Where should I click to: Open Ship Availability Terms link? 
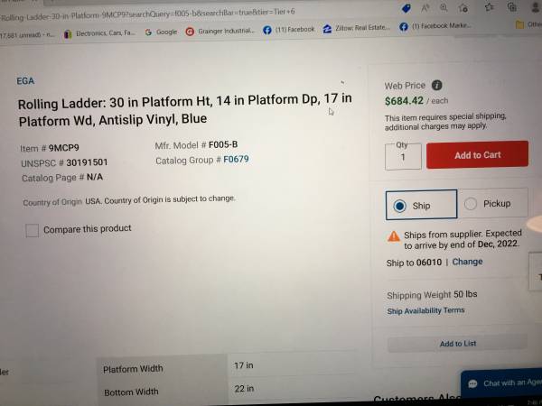[x=425, y=310]
